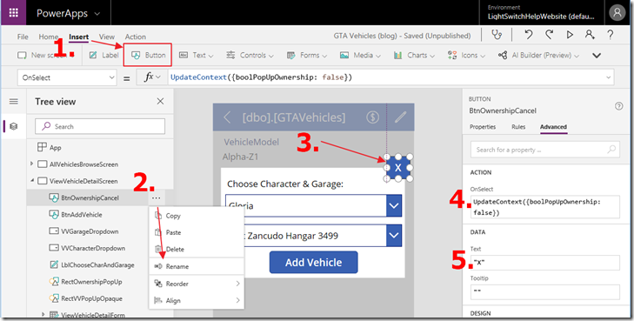Close the Tree view panel
Viewport: 634px width, 321px height.
click(x=160, y=102)
